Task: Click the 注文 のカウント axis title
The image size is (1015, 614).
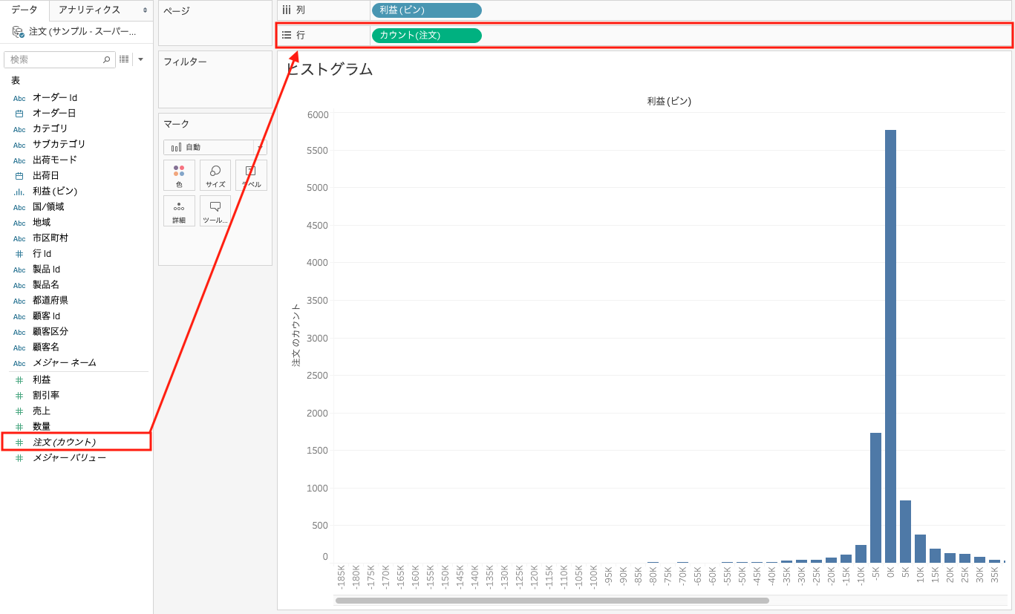Action: point(296,334)
